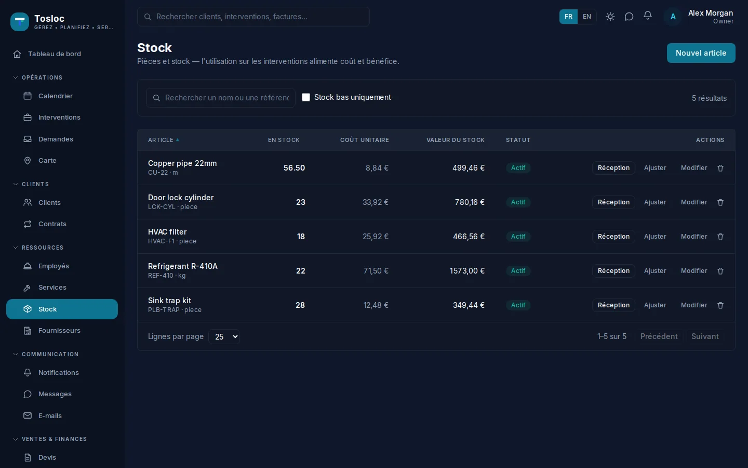Image resolution: width=748 pixels, height=468 pixels.
Task: Go to Contrats page
Action: [62, 224]
